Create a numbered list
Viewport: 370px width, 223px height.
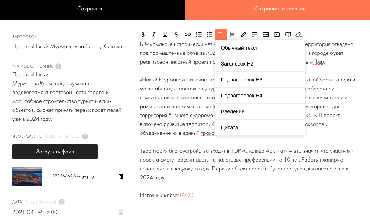(199, 34)
